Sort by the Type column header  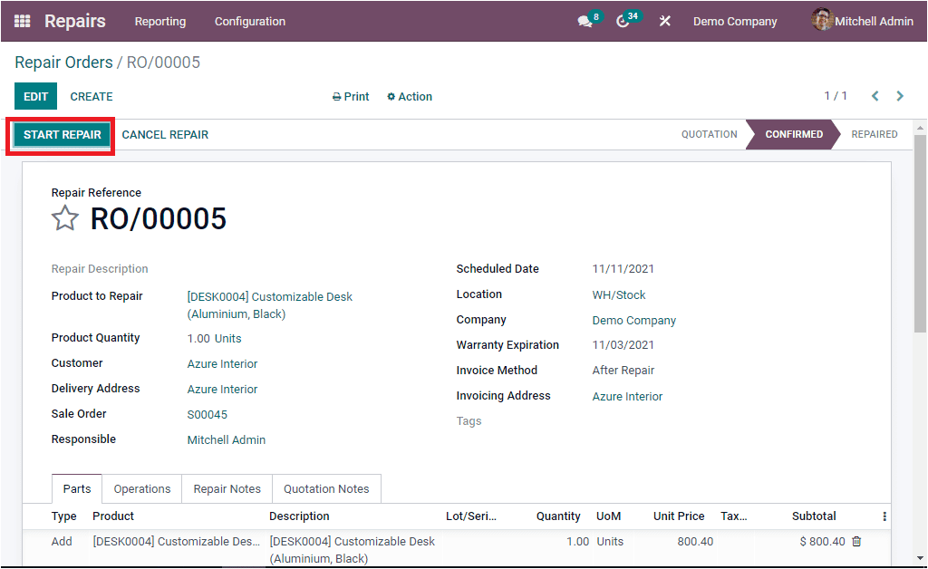[x=64, y=516]
